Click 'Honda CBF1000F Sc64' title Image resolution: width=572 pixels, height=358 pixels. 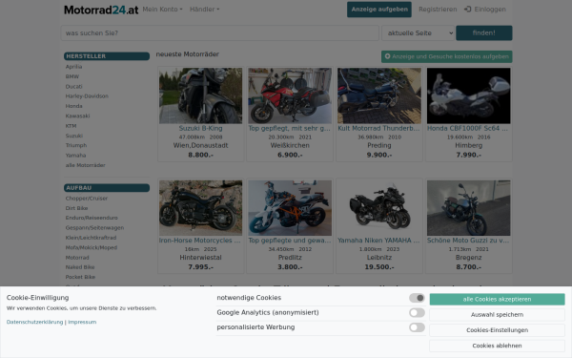pyautogui.click(x=467, y=128)
